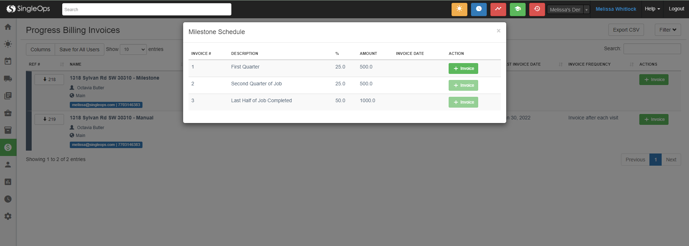Expand the entries count dropdown
The image size is (689, 246).
pyautogui.click(x=133, y=49)
